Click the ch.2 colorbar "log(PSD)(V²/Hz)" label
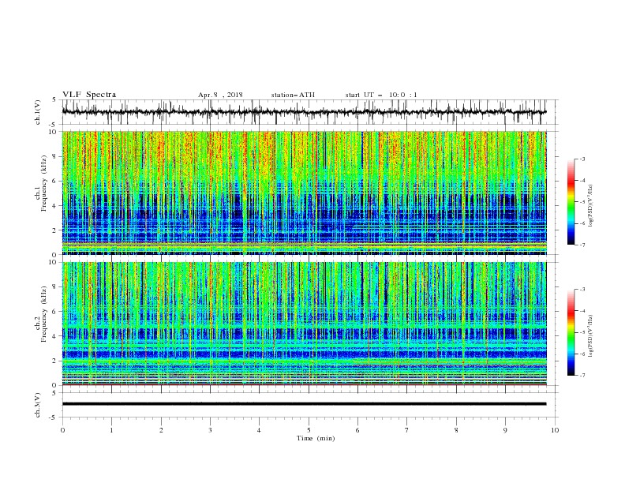Viewport: 625px width, 483px height. (590, 336)
